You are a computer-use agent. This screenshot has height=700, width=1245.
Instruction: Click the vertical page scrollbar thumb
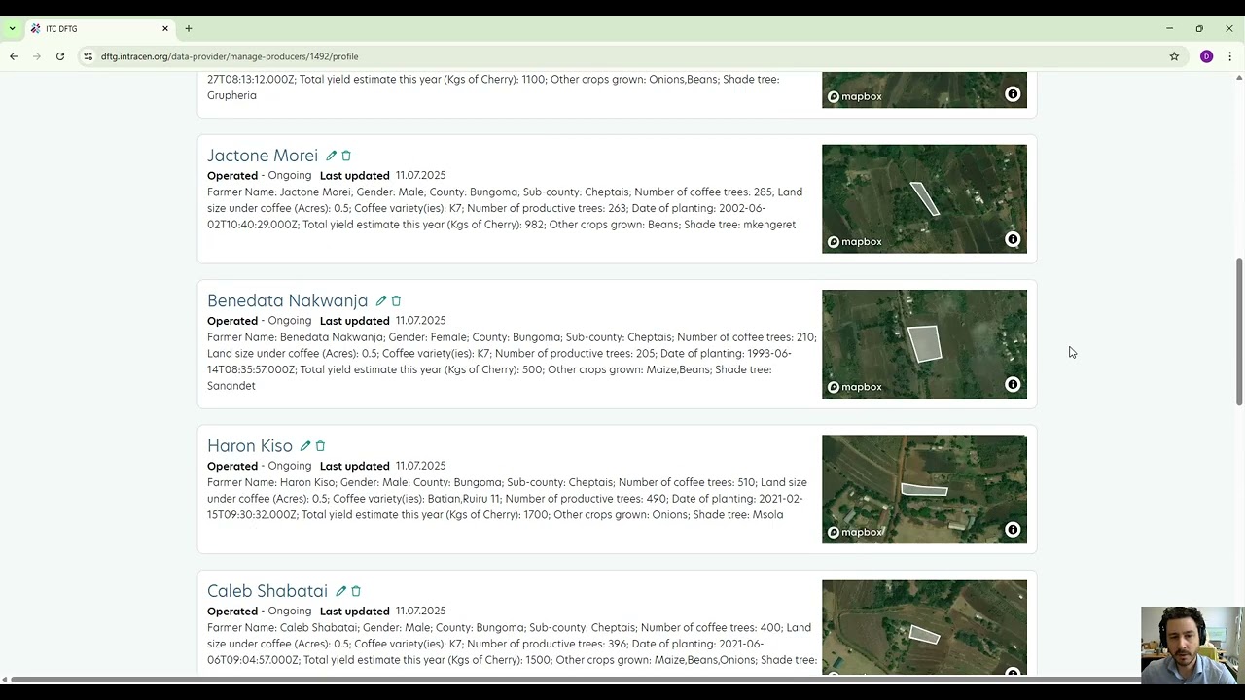pos(1239,332)
